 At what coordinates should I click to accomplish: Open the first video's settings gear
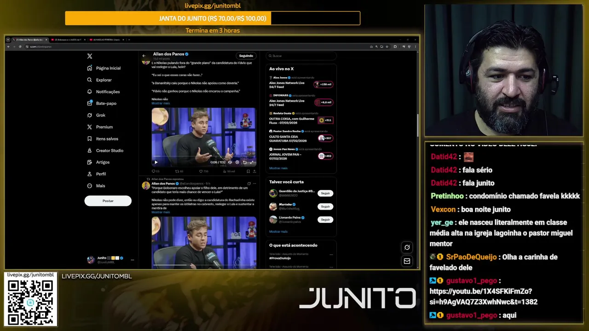click(237, 162)
